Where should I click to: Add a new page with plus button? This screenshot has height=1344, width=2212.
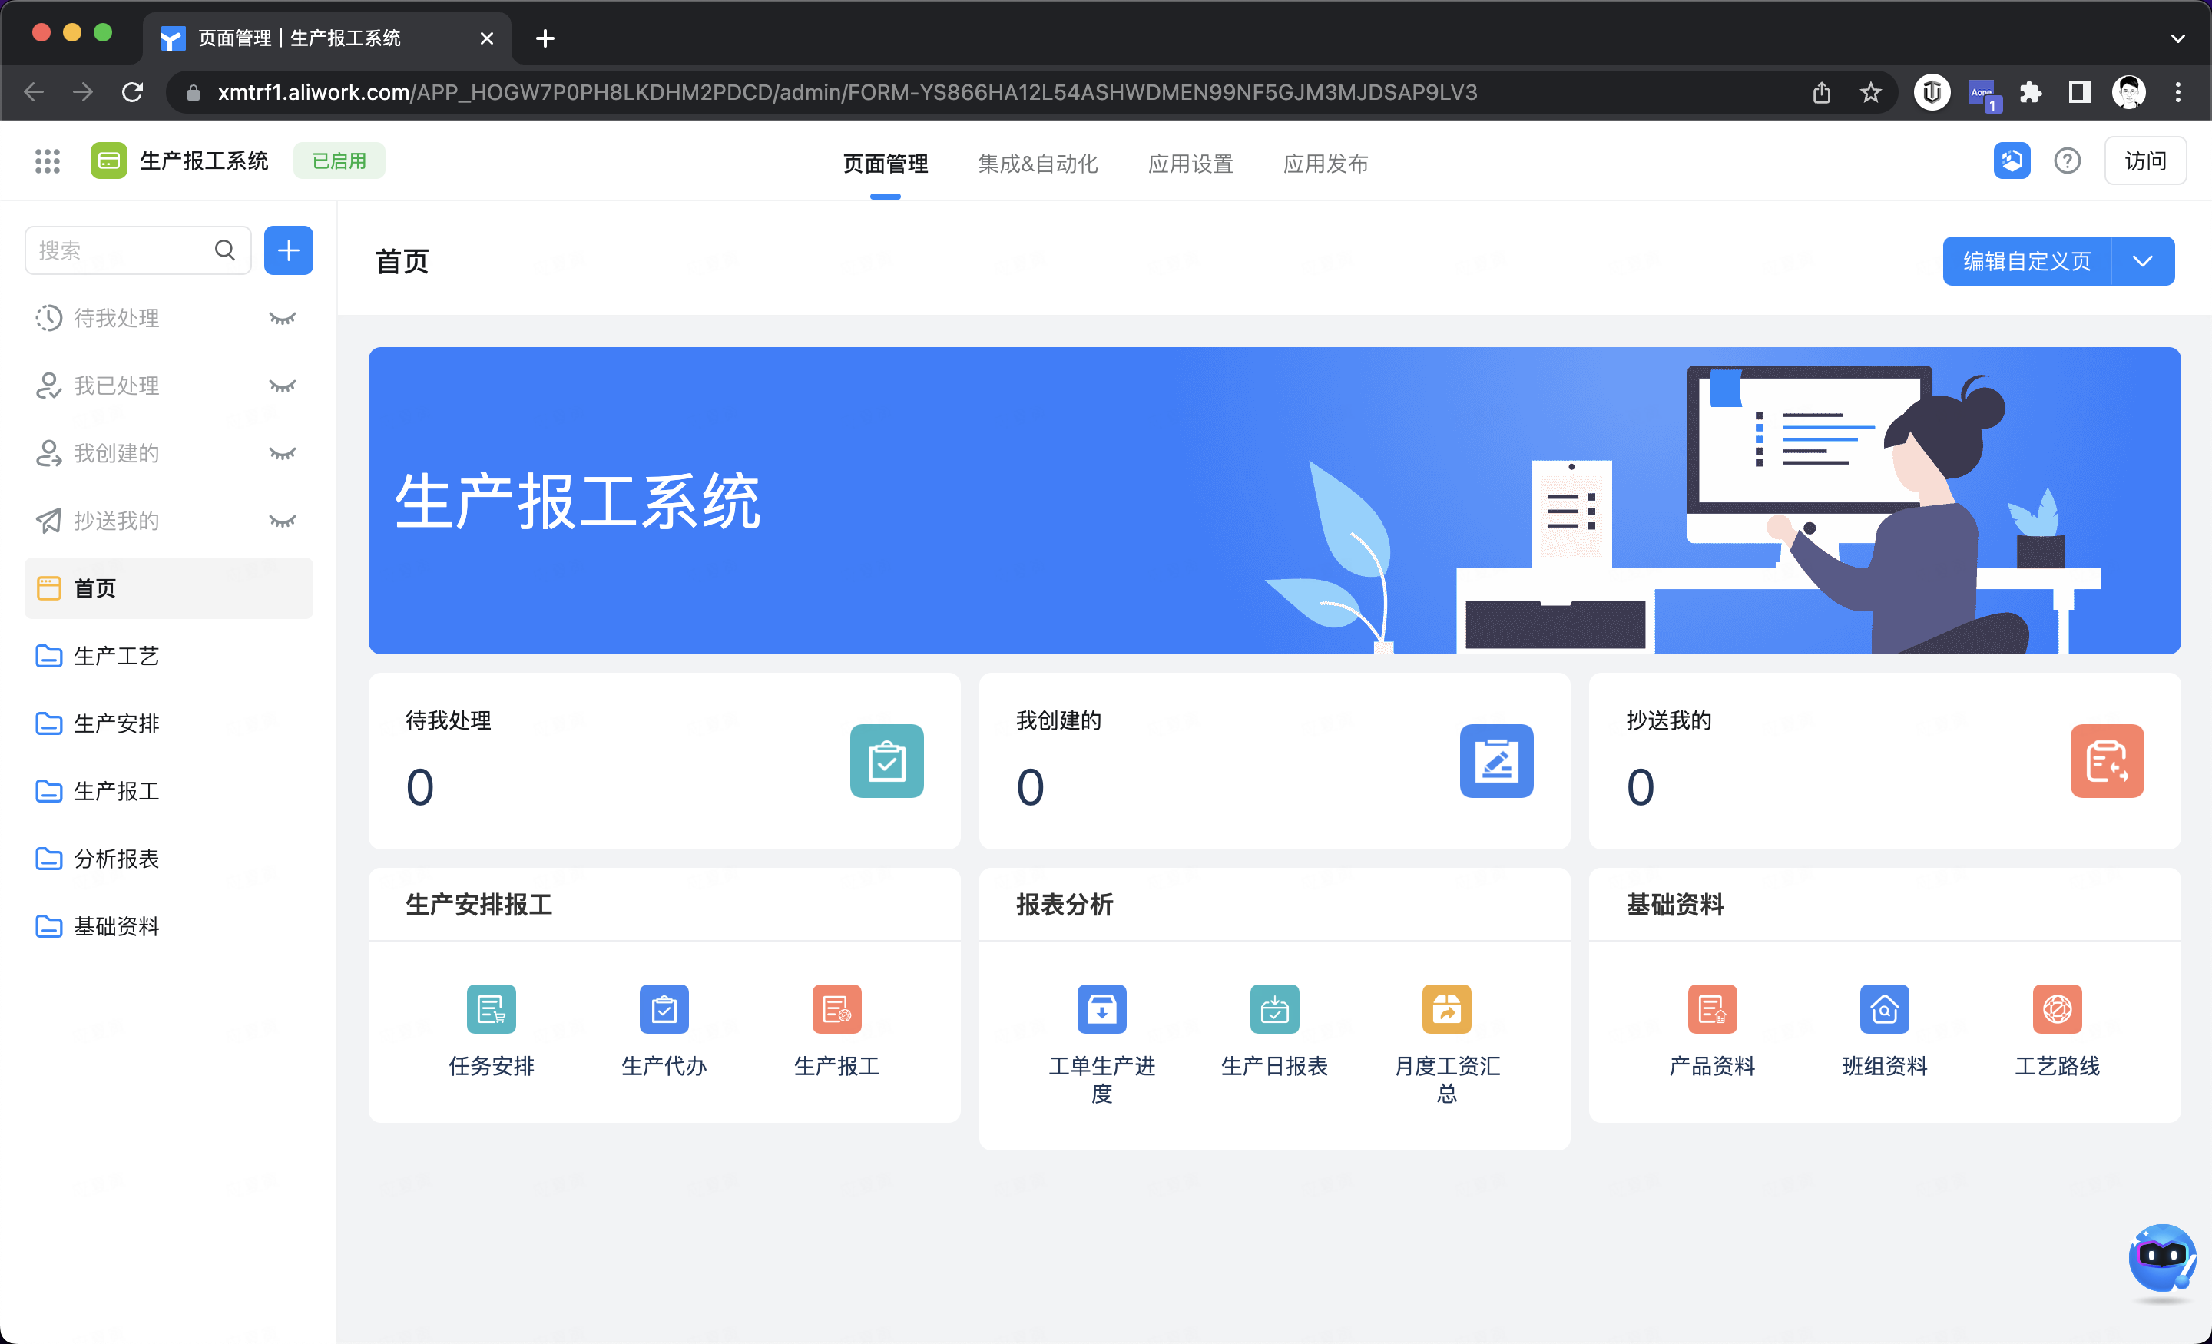(288, 250)
